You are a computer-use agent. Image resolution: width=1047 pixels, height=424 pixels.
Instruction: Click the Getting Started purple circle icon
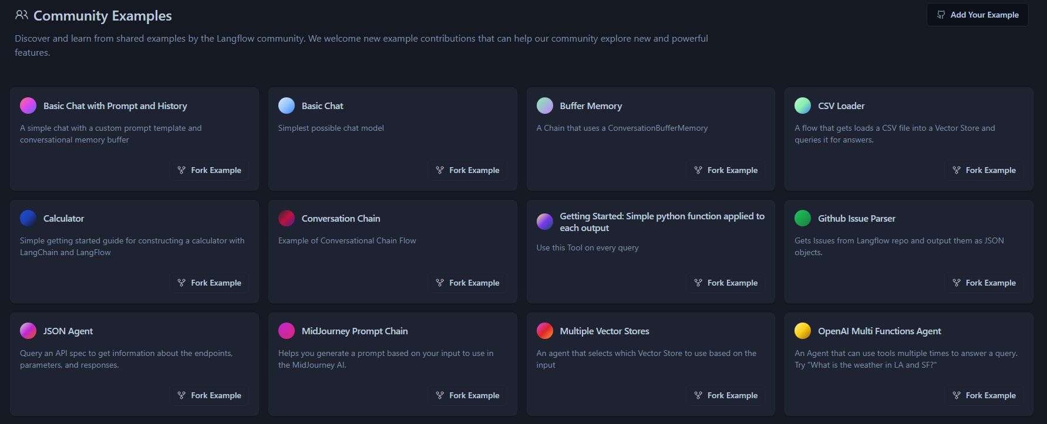pos(545,222)
